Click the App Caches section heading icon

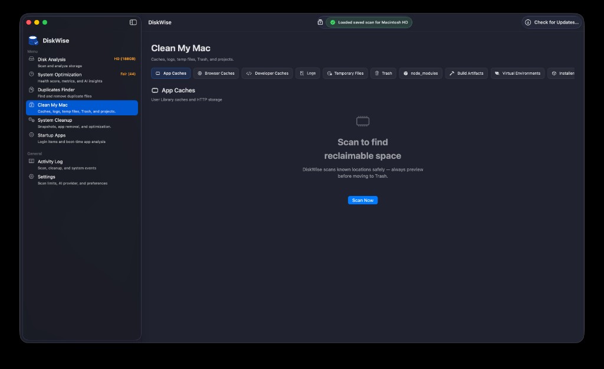point(155,90)
